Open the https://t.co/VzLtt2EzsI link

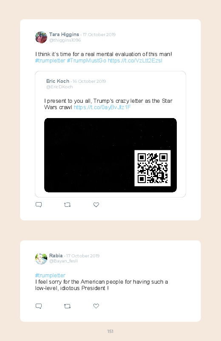135,60
